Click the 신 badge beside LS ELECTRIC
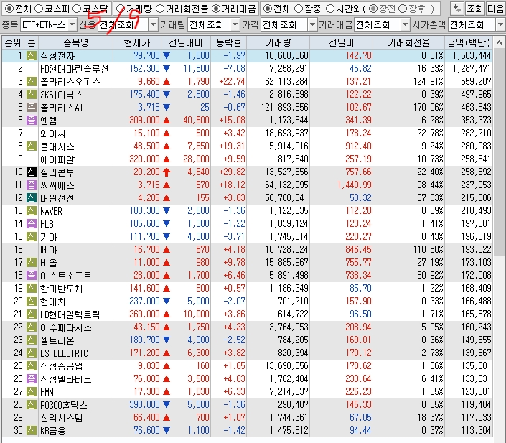This screenshot has height=443, width=506. pos(32,353)
